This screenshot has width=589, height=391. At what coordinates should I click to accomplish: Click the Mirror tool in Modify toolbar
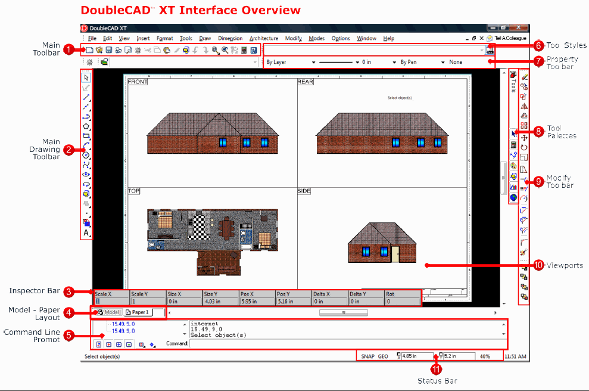(524, 107)
